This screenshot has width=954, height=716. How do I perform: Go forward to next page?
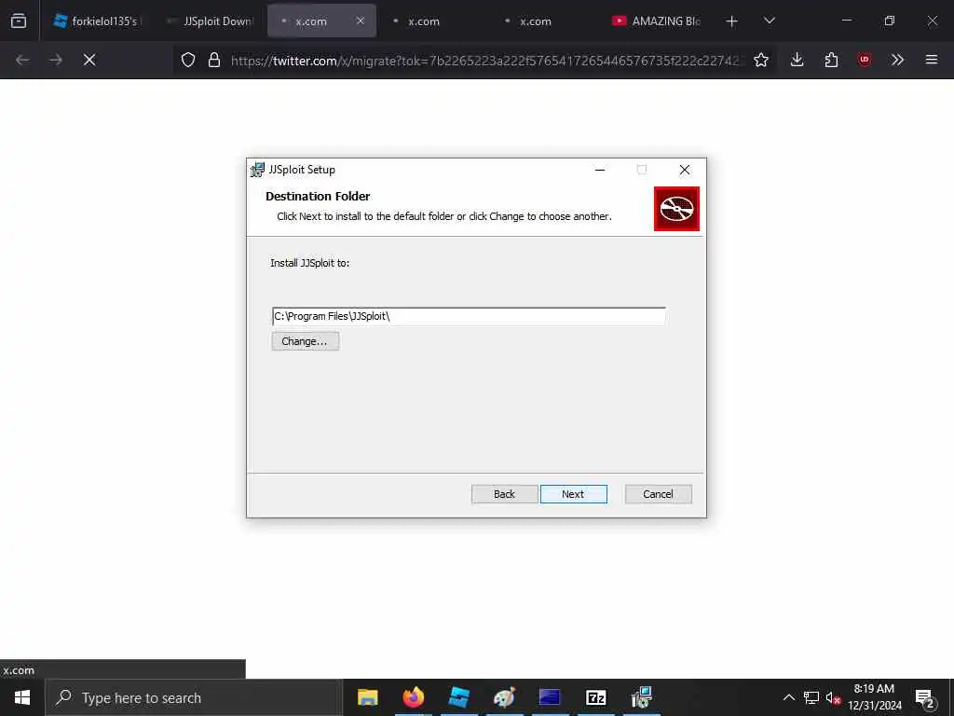pos(56,60)
